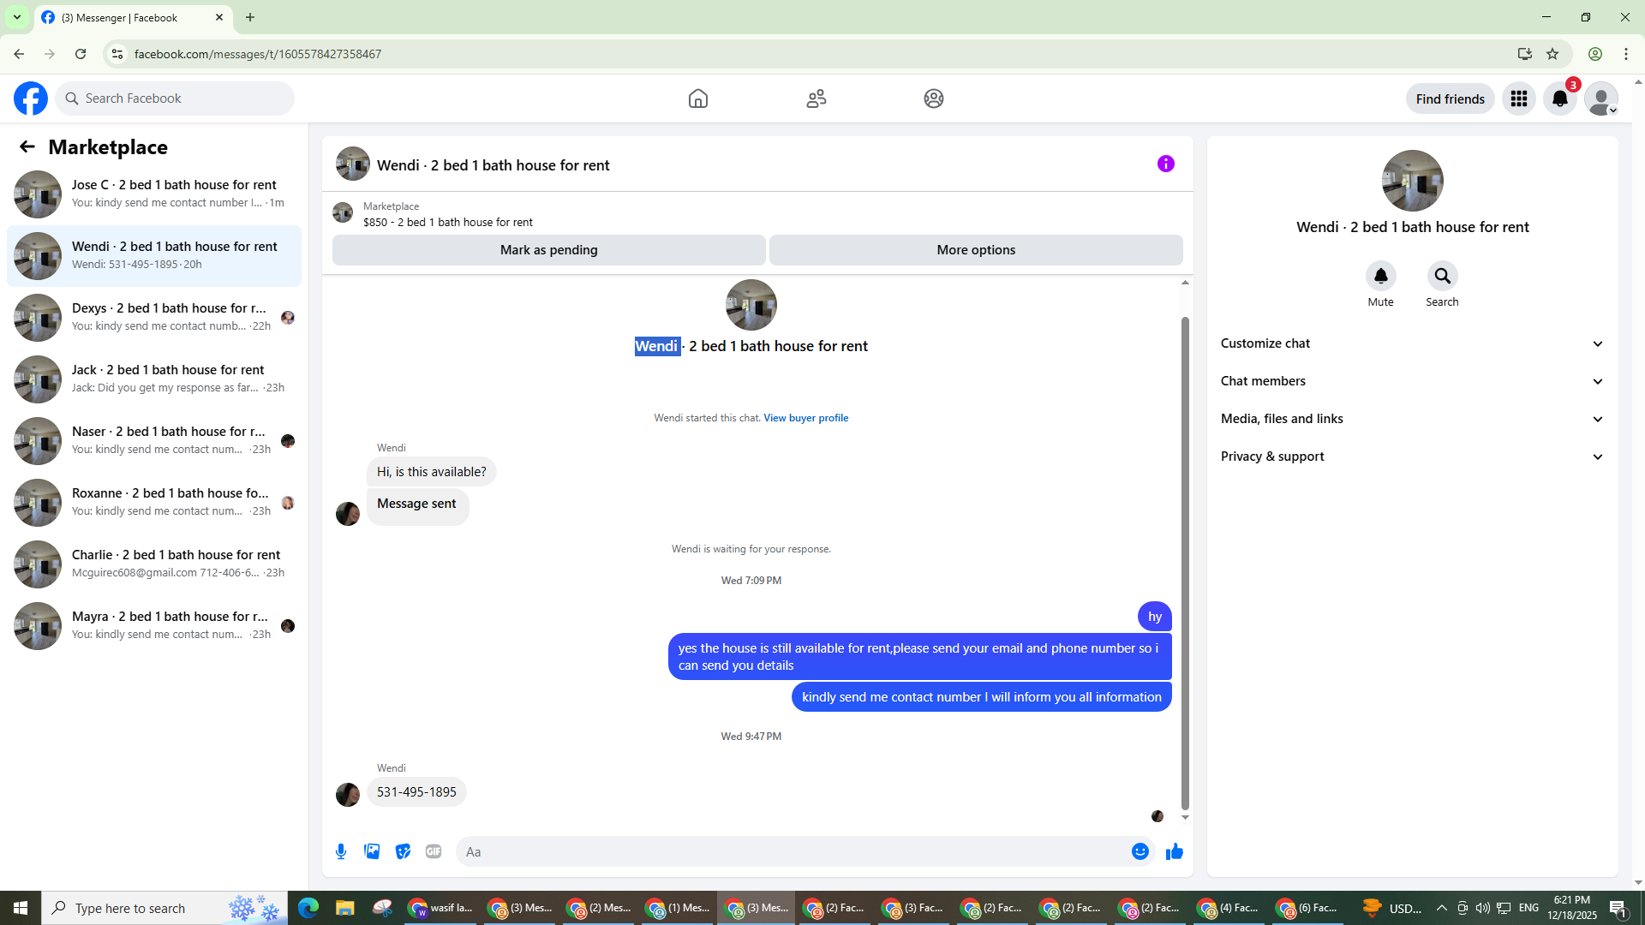This screenshot has width=1645, height=925.
Task: Open File Explorer from taskbar
Action: (x=345, y=908)
